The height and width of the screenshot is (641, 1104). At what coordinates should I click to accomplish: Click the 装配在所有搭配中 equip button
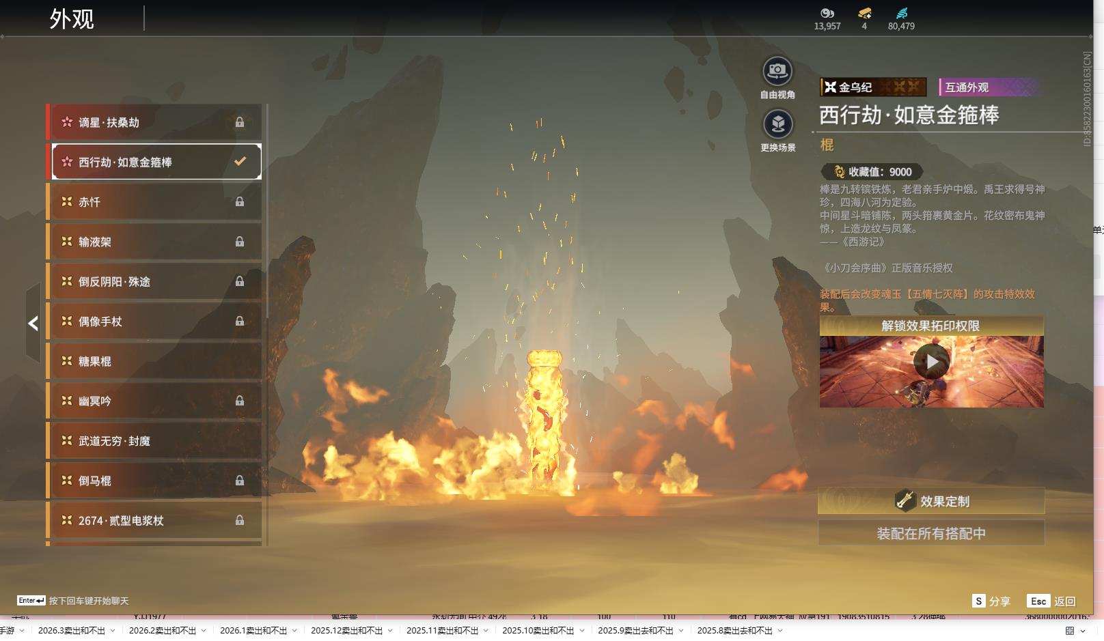(931, 534)
